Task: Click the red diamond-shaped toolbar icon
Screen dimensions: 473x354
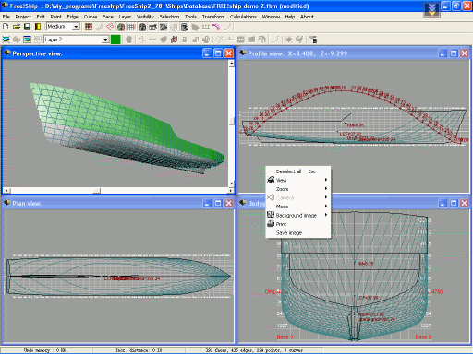Action: [x=110, y=27]
